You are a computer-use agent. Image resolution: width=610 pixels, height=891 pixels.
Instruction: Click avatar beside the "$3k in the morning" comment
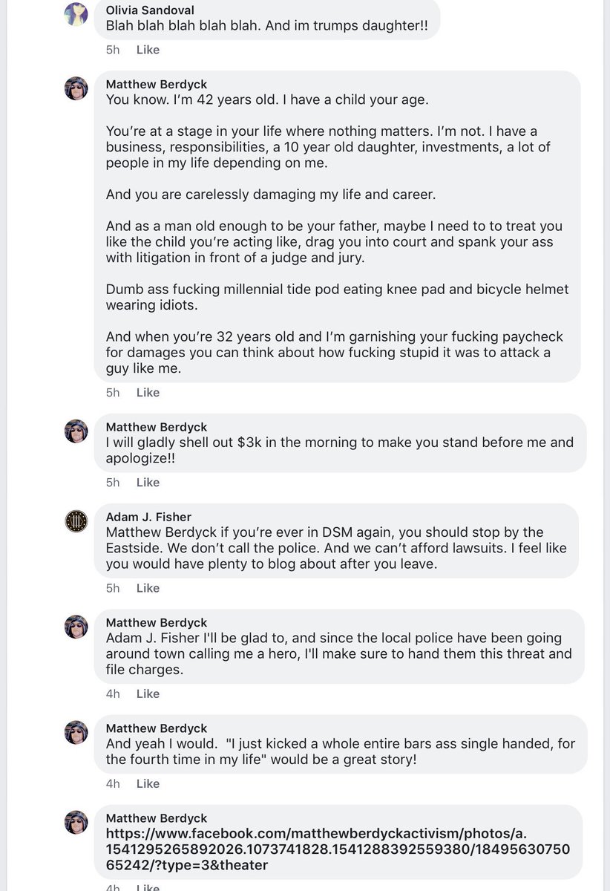pos(76,431)
